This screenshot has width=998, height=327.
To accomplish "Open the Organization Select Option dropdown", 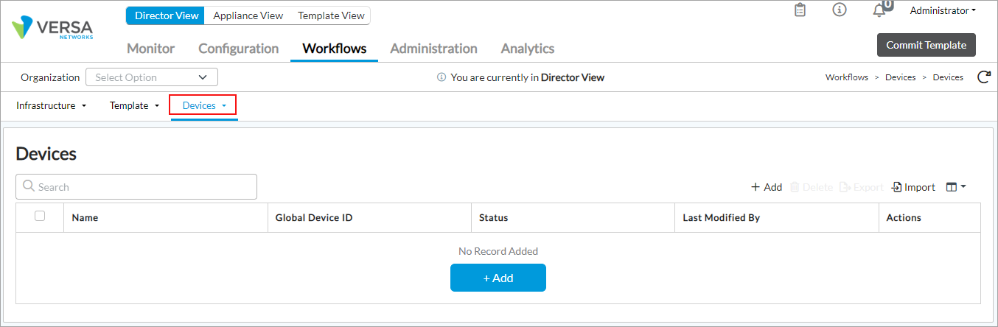I will (152, 77).
